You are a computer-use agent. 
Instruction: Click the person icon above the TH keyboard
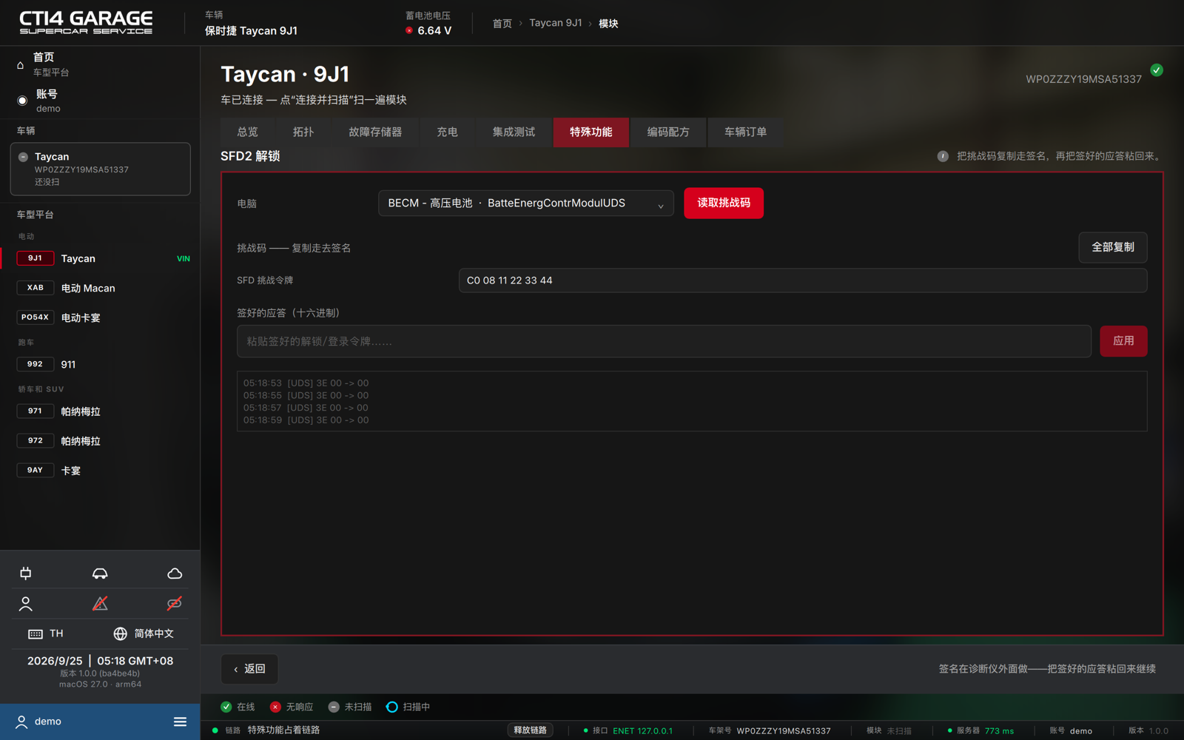coord(26,604)
